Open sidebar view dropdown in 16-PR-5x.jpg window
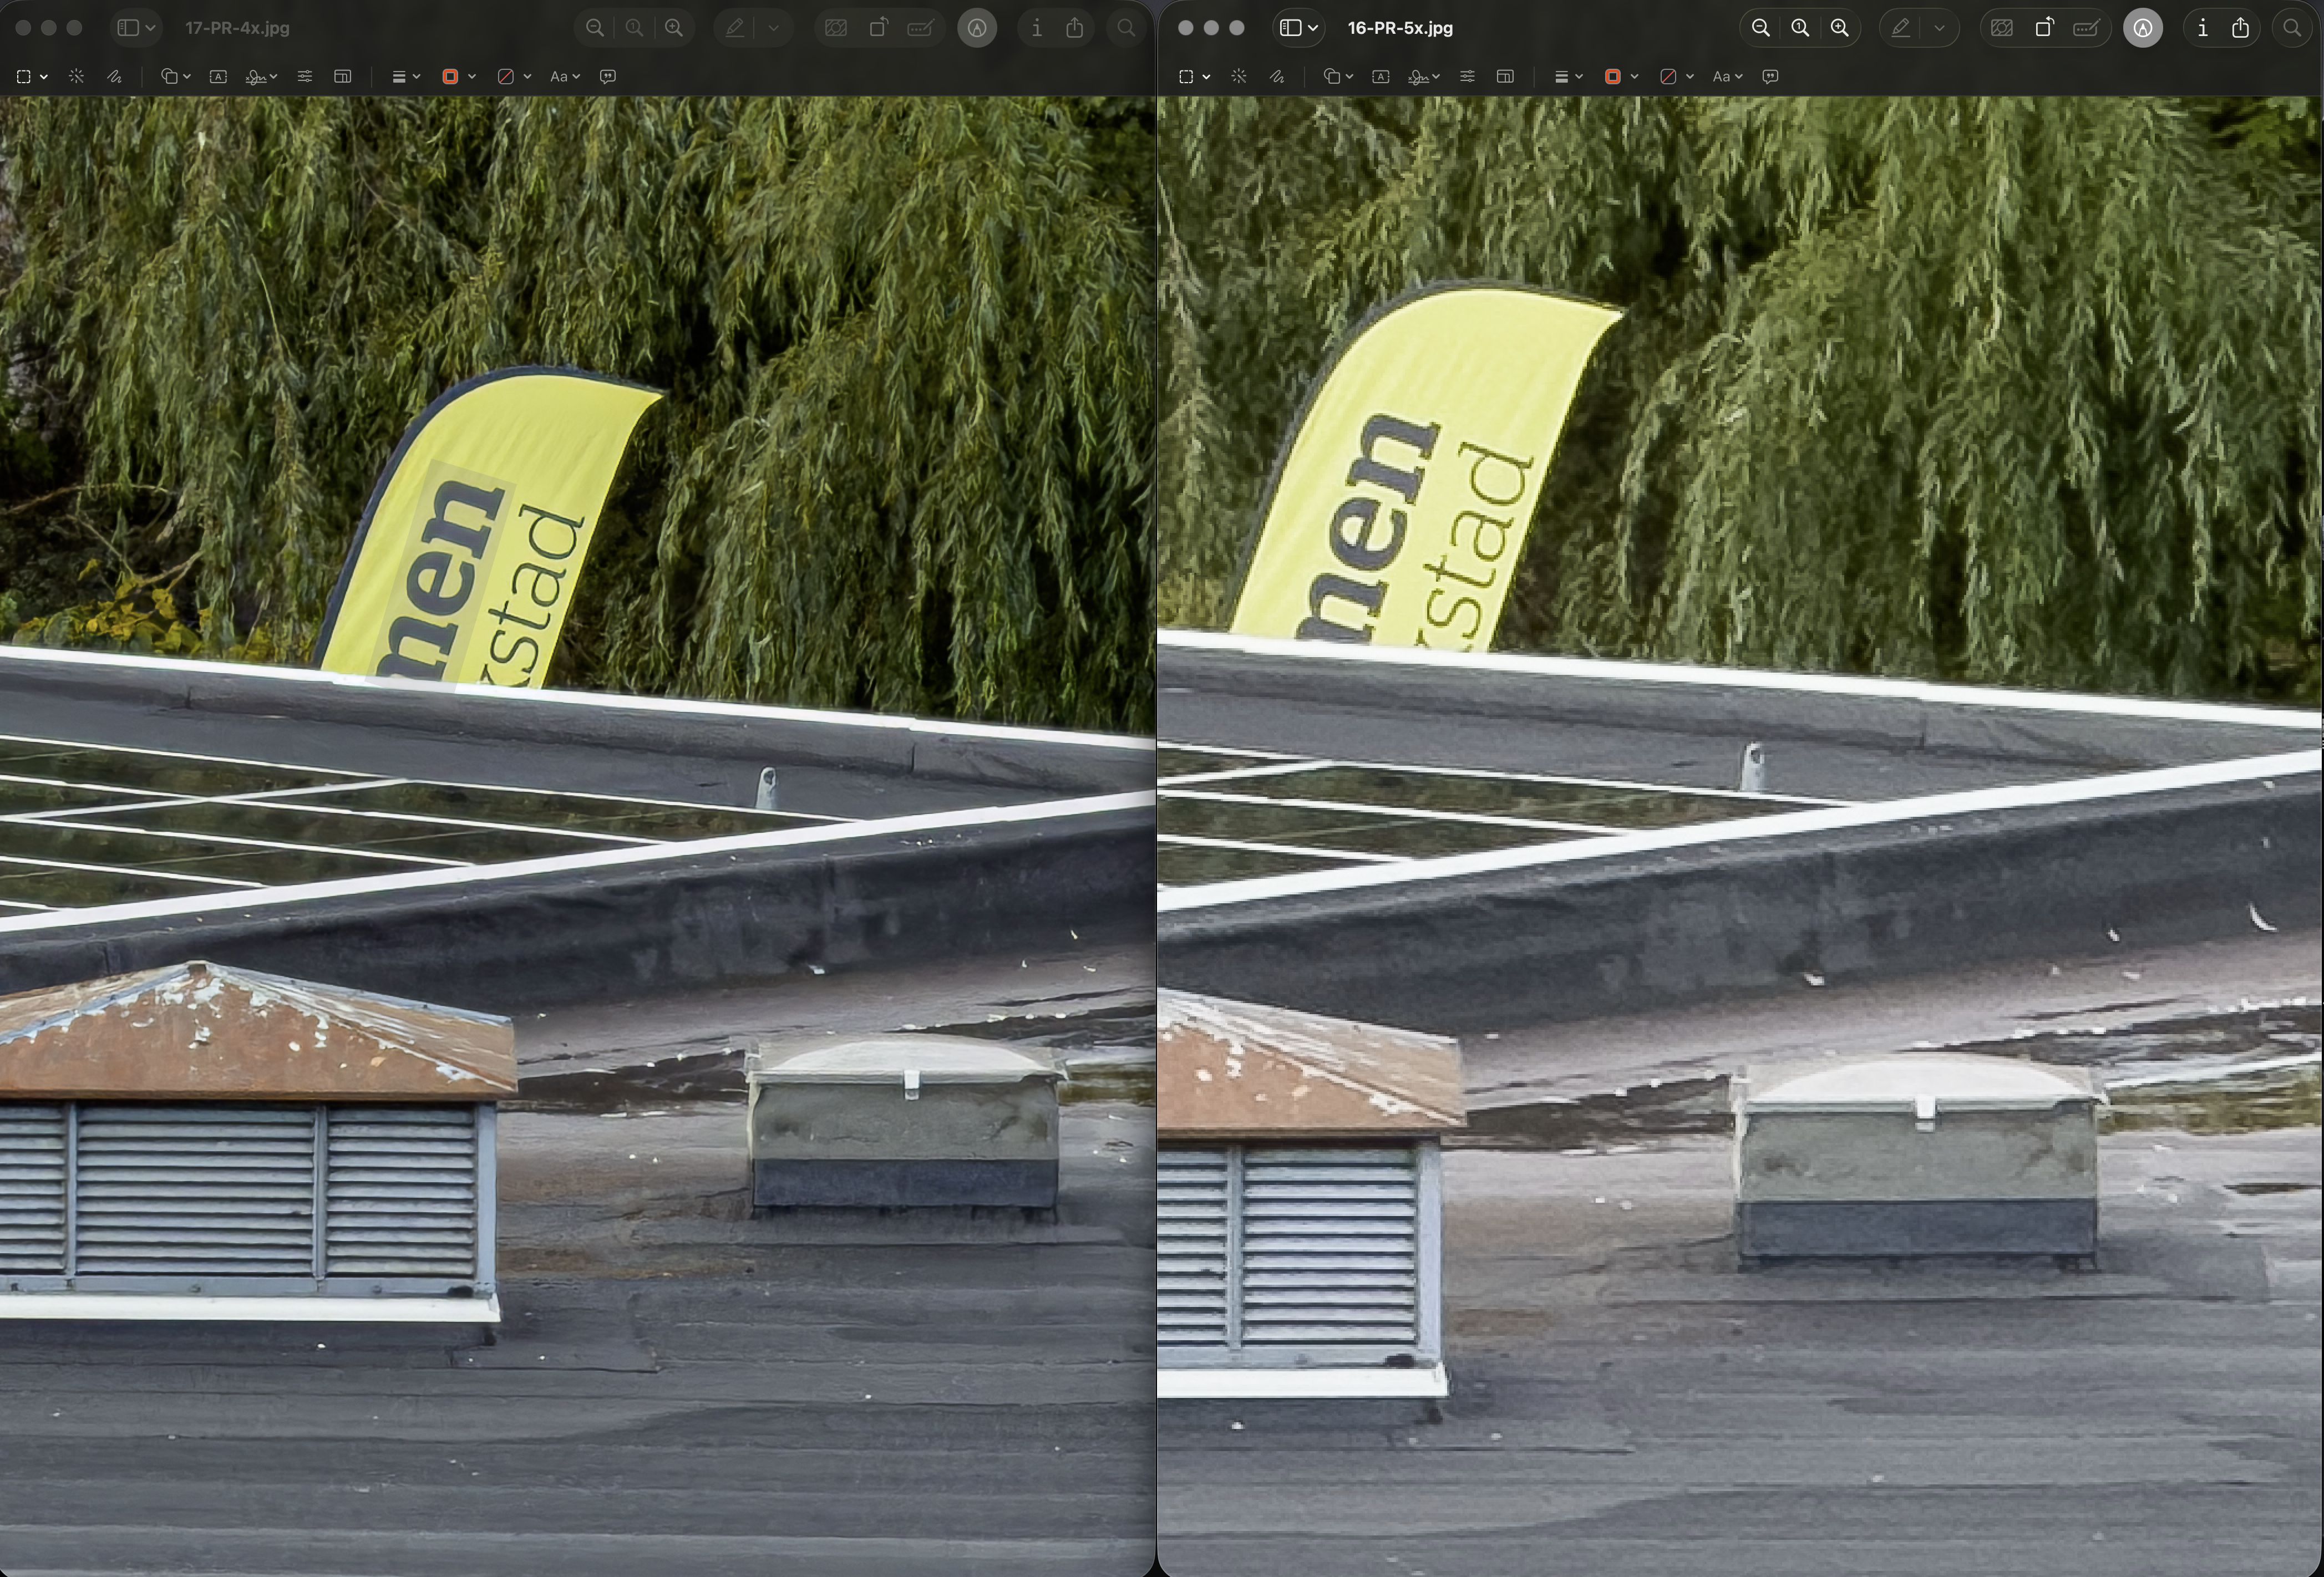The image size is (2324, 1577). (1299, 28)
